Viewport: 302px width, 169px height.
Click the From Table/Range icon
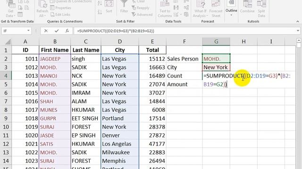(x=20, y=15)
